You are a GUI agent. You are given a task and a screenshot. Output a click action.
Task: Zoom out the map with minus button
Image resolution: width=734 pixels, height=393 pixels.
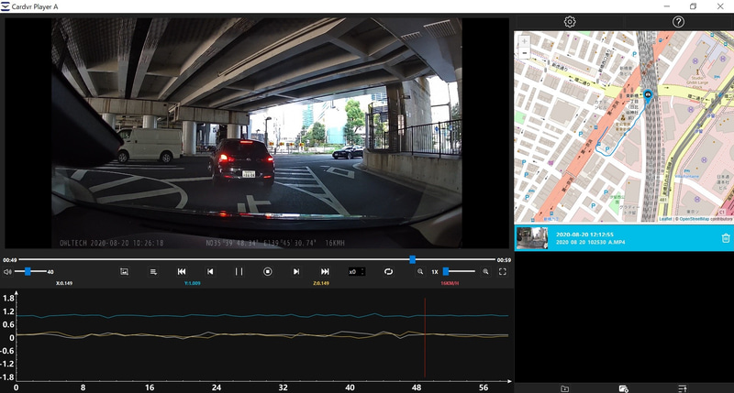(524, 53)
